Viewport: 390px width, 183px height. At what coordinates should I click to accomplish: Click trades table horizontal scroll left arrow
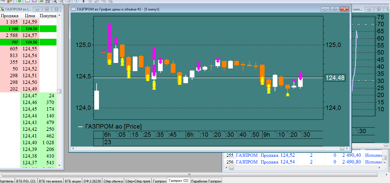pyautogui.click(x=227, y=168)
